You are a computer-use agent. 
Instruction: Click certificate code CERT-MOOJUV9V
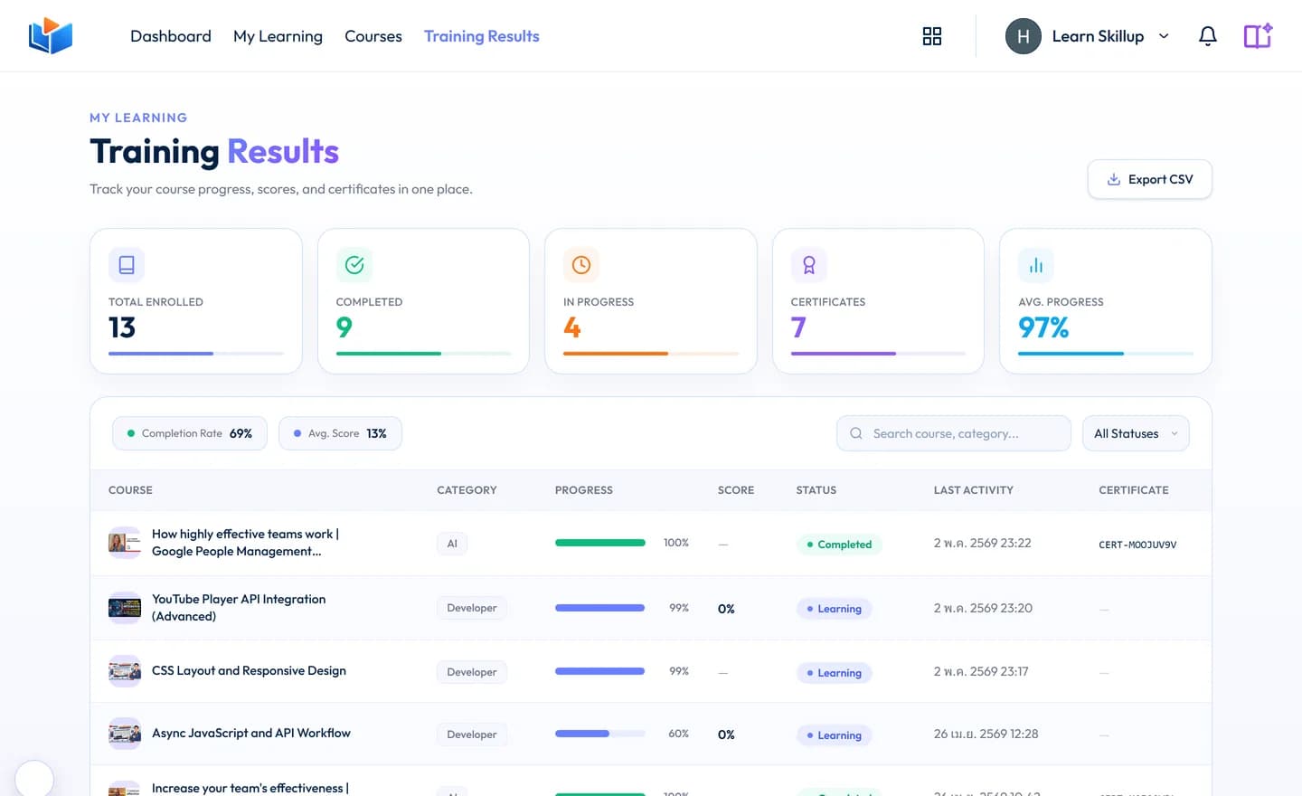pos(1137,545)
